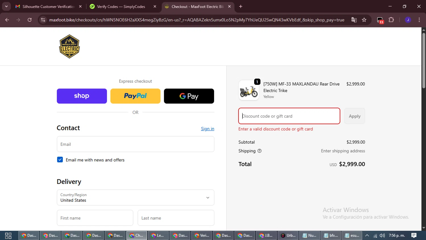Screen dimensions: 426x240
Task: Open the tab search dropdown arrow
Action: (x=6, y=7)
